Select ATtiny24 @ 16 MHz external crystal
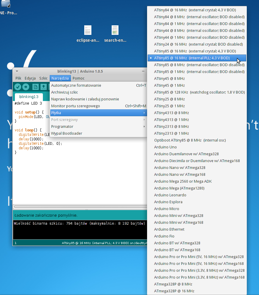Screen dimensions: 259x295 197,44
